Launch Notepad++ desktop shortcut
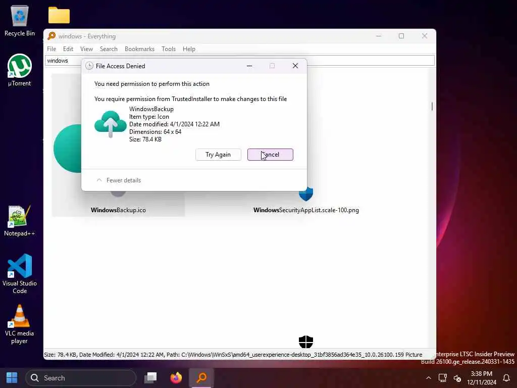Viewport: 517px width, 388px height. [x=20, y=221]
